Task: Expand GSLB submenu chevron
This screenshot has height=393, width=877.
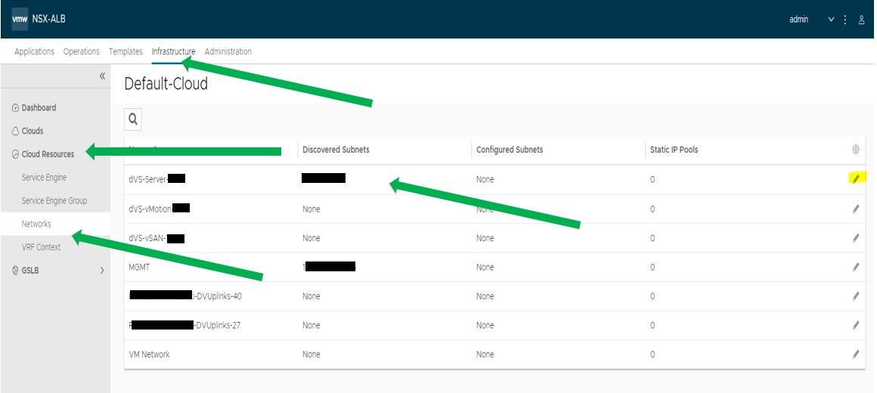Action: (102, 271)
